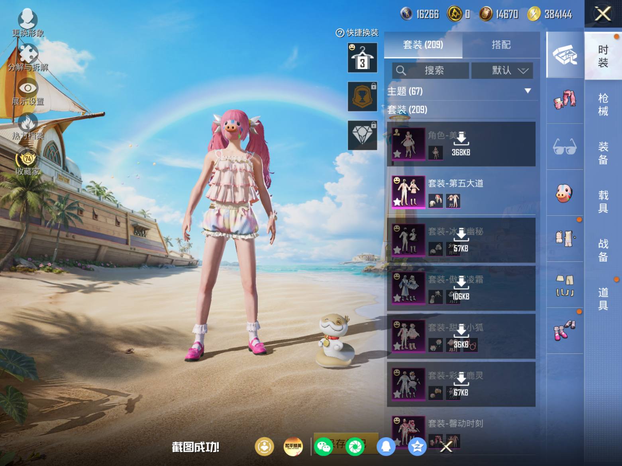Open the 分解与拆解 puzzle icon

(x=28, y=57)
